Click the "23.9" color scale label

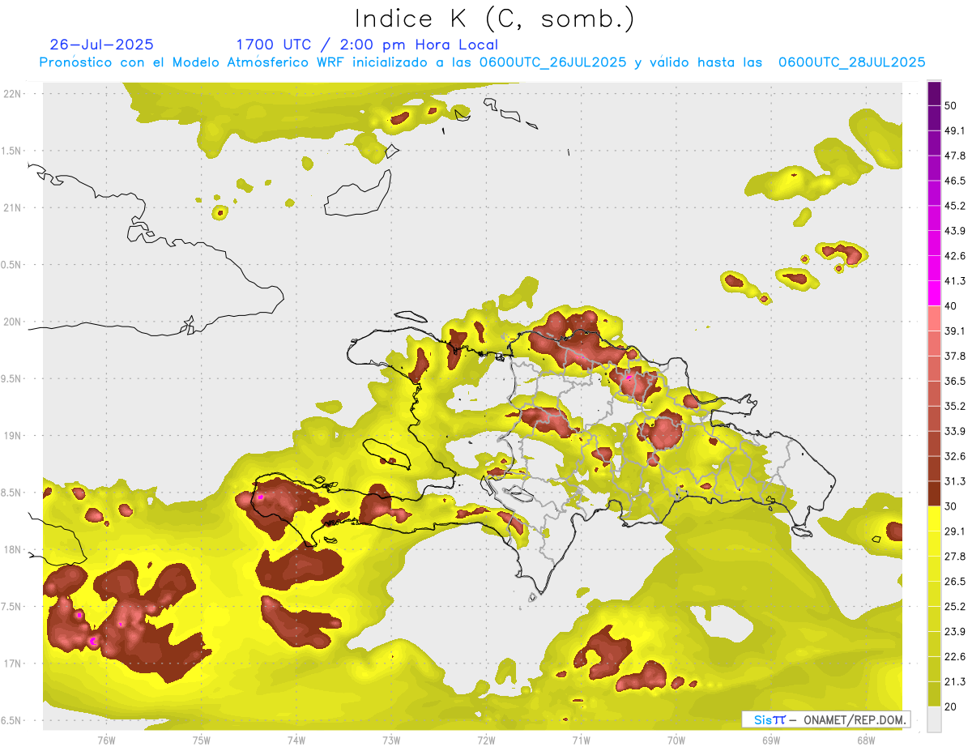(955, 632)
